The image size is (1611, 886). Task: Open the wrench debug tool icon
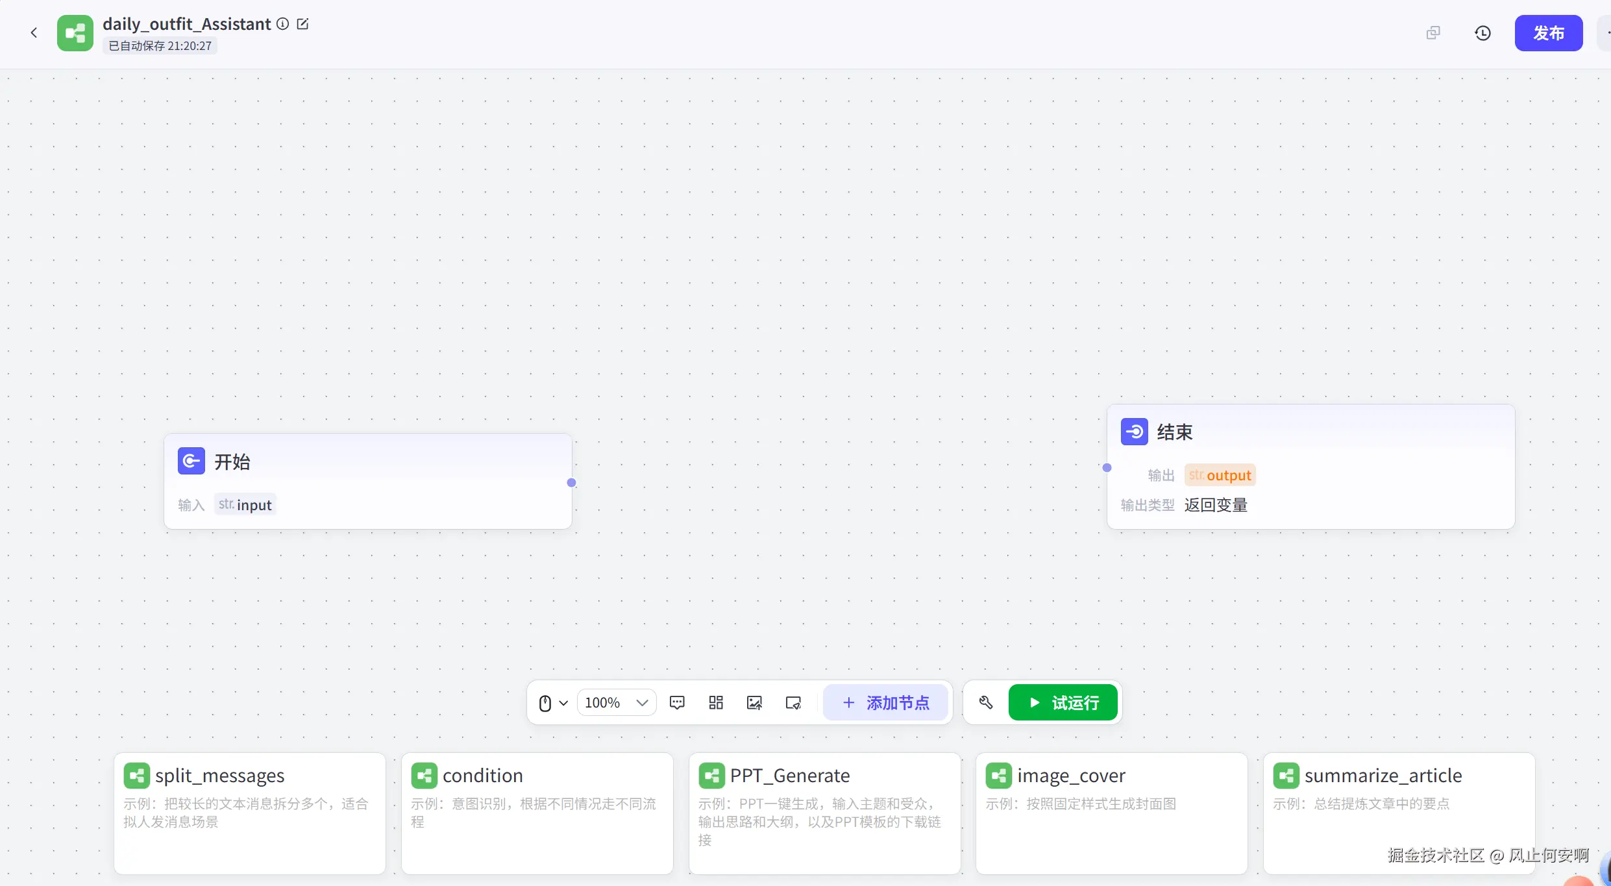point(986,702)
